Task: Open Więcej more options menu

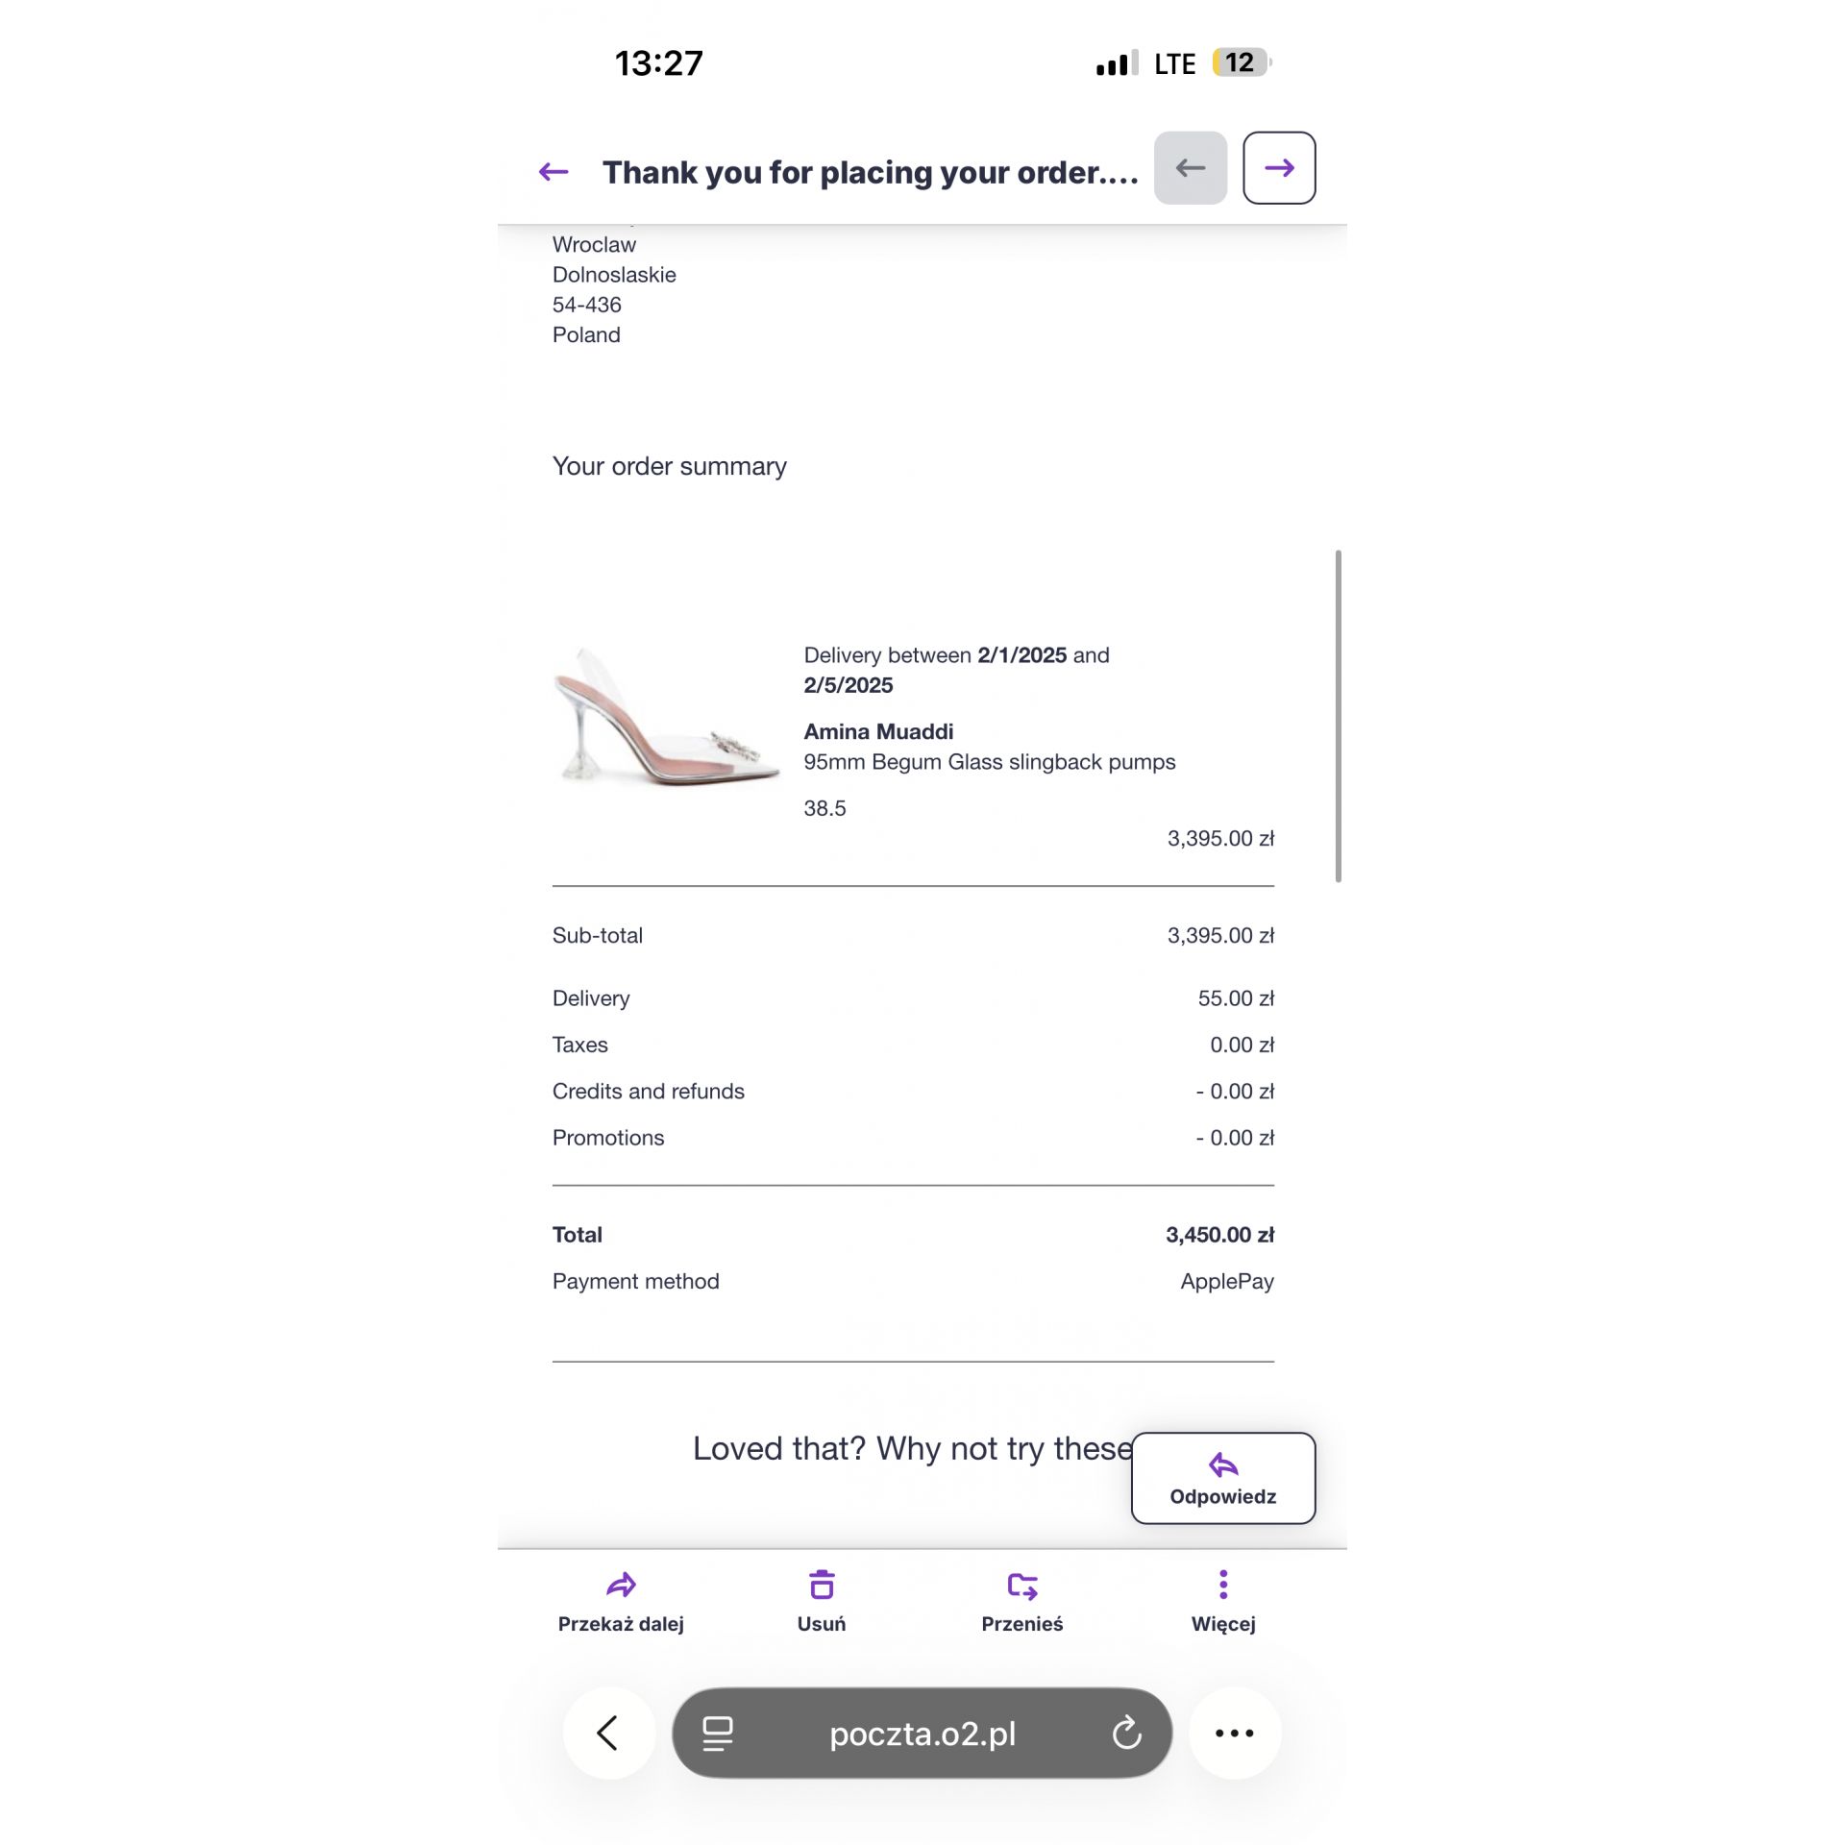Action: (1222, 1601)
